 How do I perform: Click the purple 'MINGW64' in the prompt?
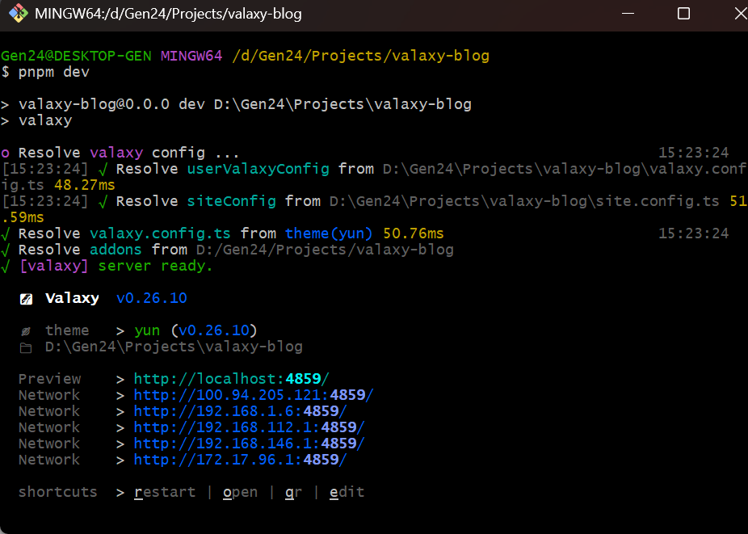tap(191, 56)
